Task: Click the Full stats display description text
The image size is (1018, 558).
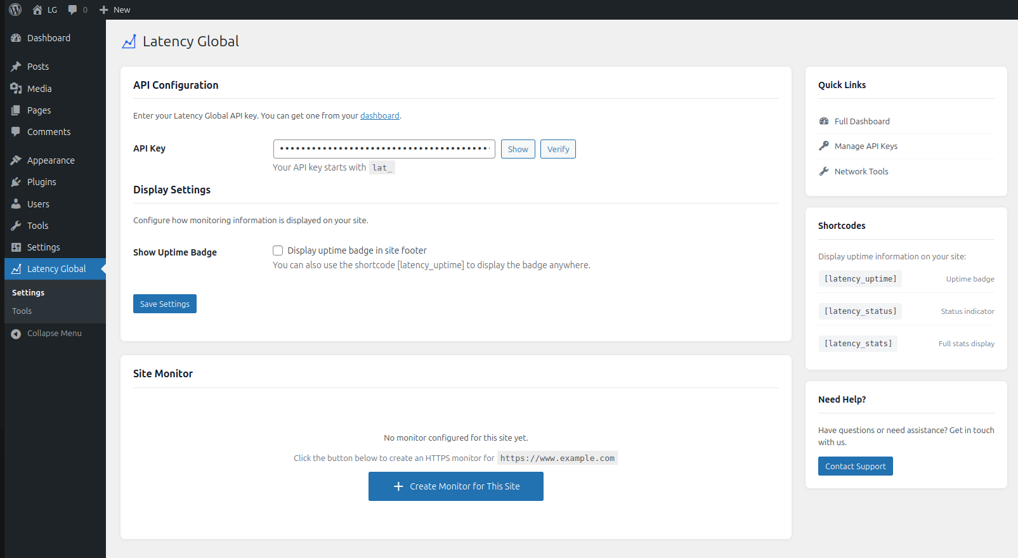Action: (967, 344)
